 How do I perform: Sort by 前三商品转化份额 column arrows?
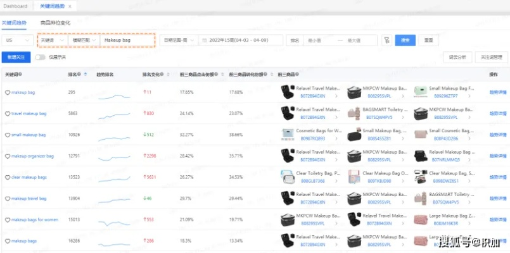(272, 75)
